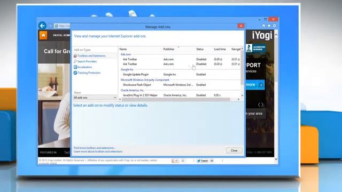
Task: Click the orange home icon on webpage
Action: coord(43,35)
